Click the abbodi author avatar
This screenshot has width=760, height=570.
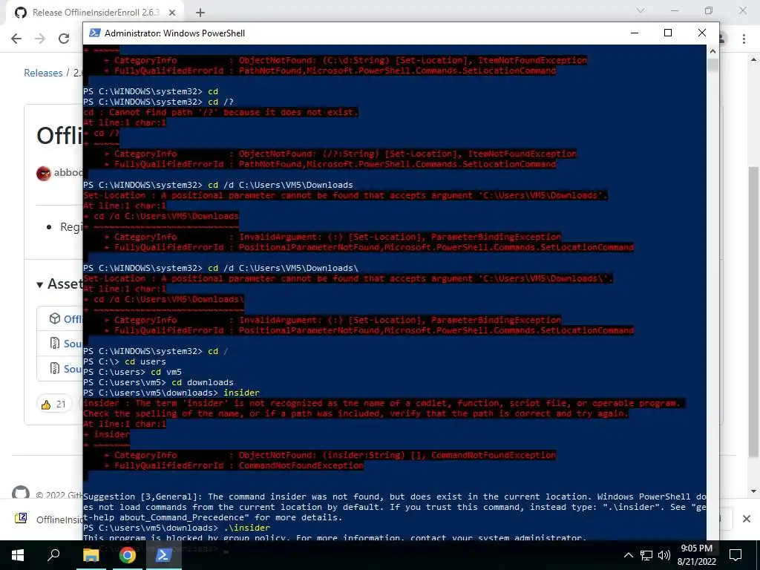coord(44,173)
